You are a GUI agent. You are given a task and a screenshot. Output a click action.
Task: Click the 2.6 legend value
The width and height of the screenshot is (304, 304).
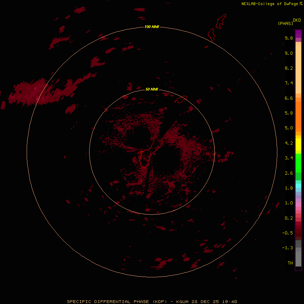[289, 173]
